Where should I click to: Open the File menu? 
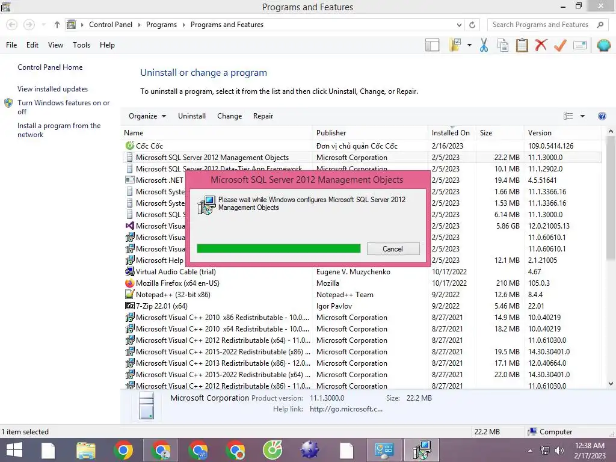coord(11,45)
